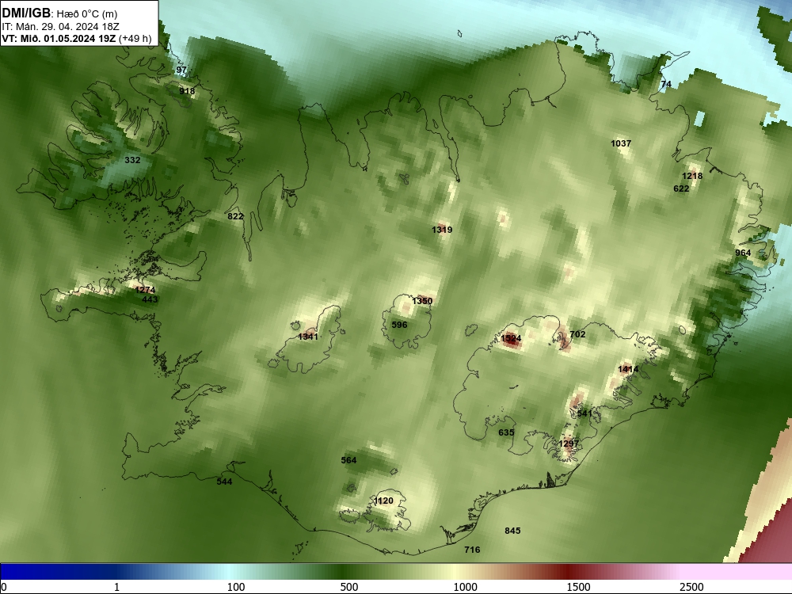Select the map value 964
The height and width of the screenshot is (594, 792).
click(743, 253)
